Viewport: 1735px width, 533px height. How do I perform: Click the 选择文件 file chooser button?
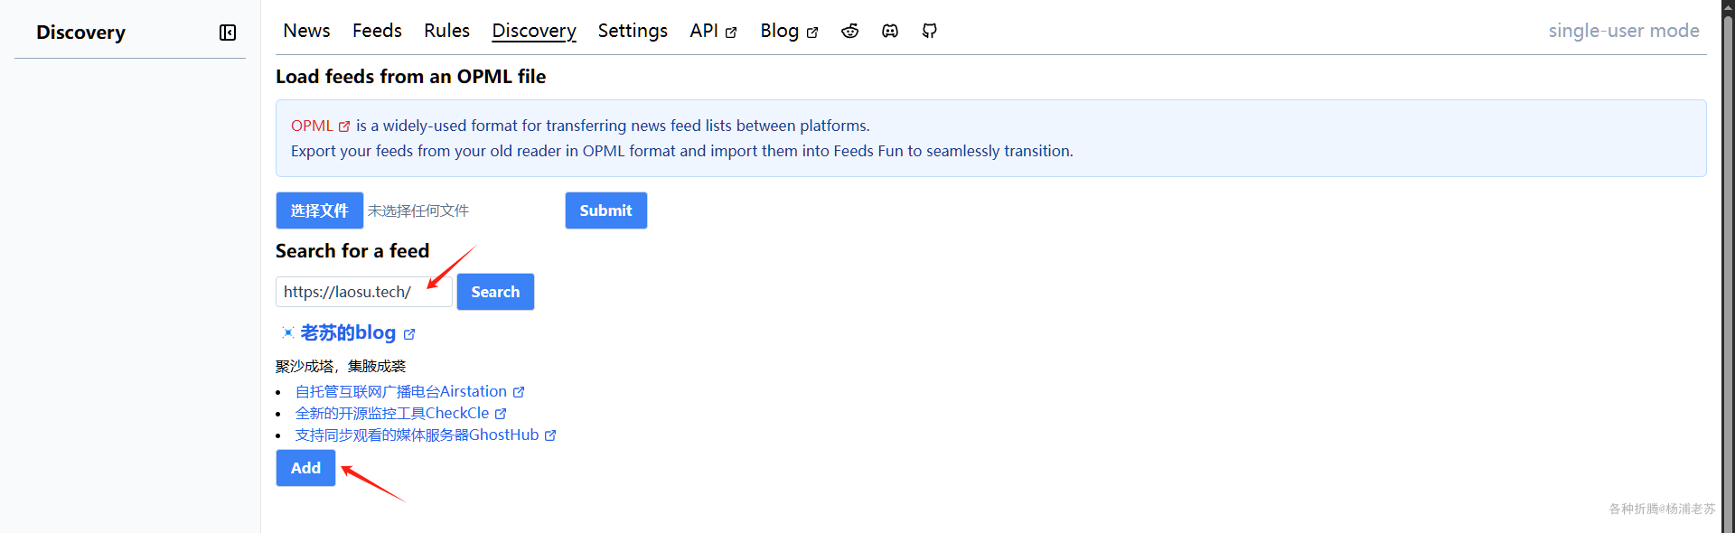320,210
